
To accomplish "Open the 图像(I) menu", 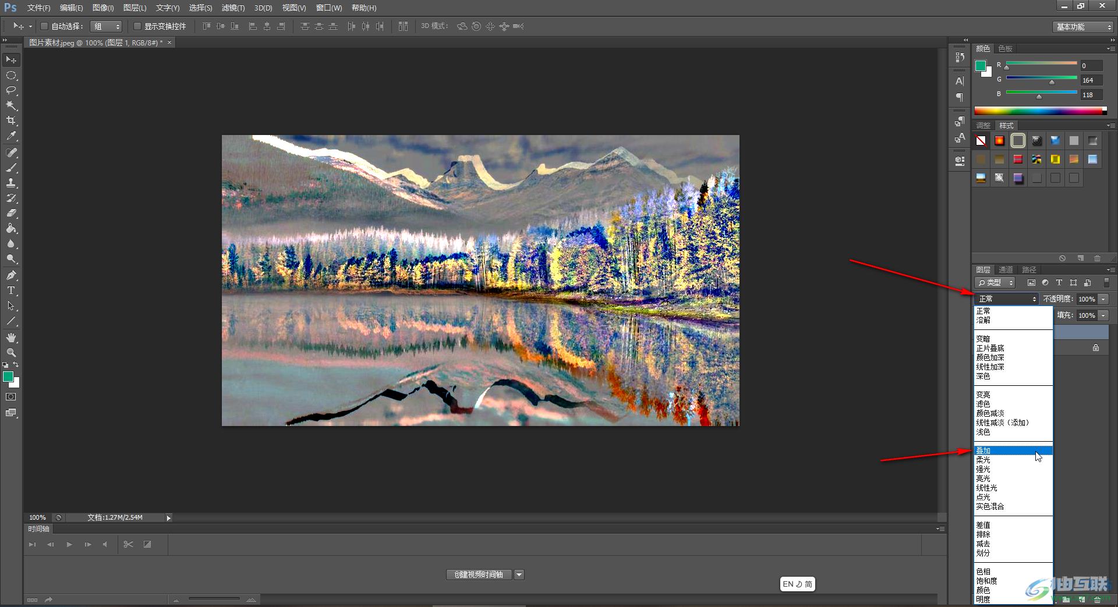I will tap(103, 8).
